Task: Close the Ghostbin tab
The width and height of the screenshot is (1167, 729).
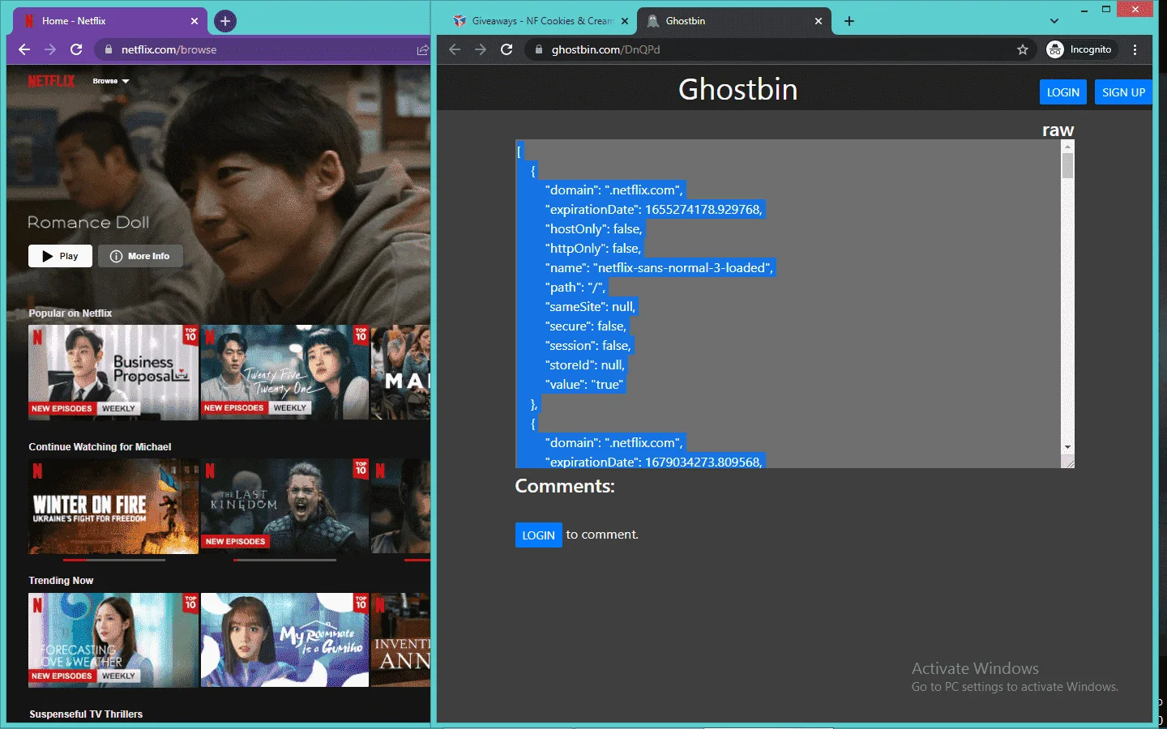Action: point(819,21)
